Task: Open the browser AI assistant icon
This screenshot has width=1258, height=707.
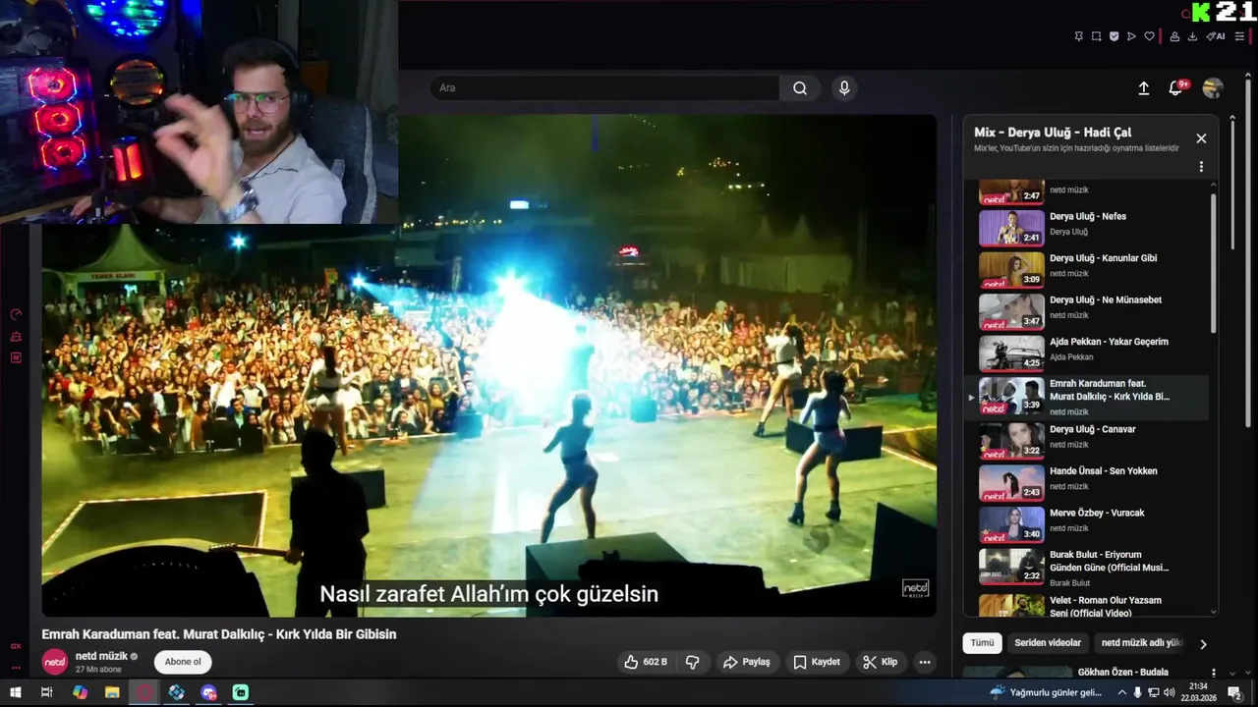Action: pyautogui.click(x=1216, y=36)
